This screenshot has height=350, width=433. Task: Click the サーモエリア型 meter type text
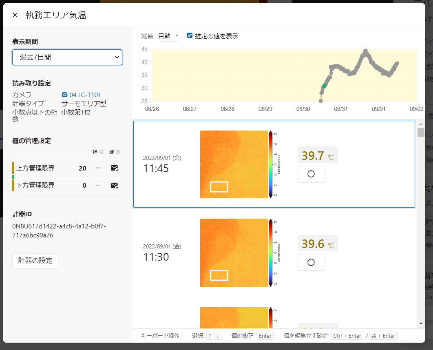[x=84, y=104]
